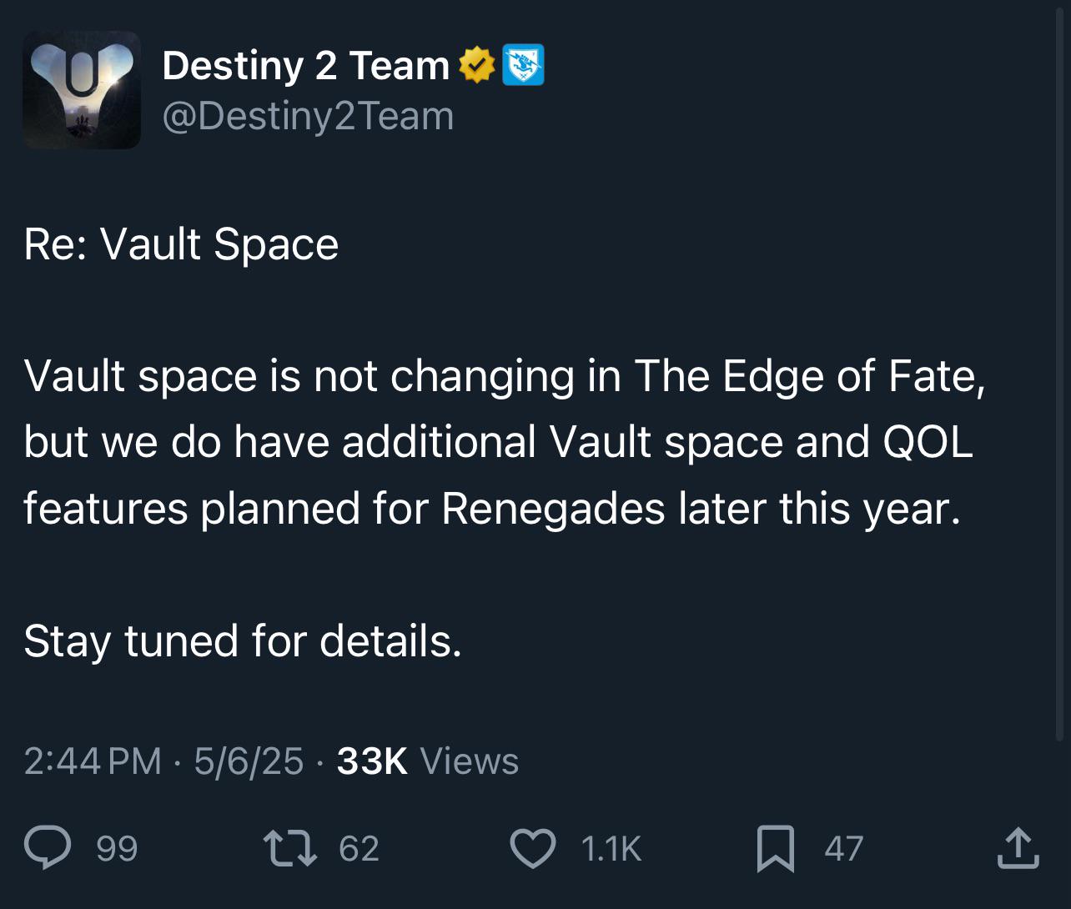
Task: Click the 2:44 PM timestamp
Action: 93,761
